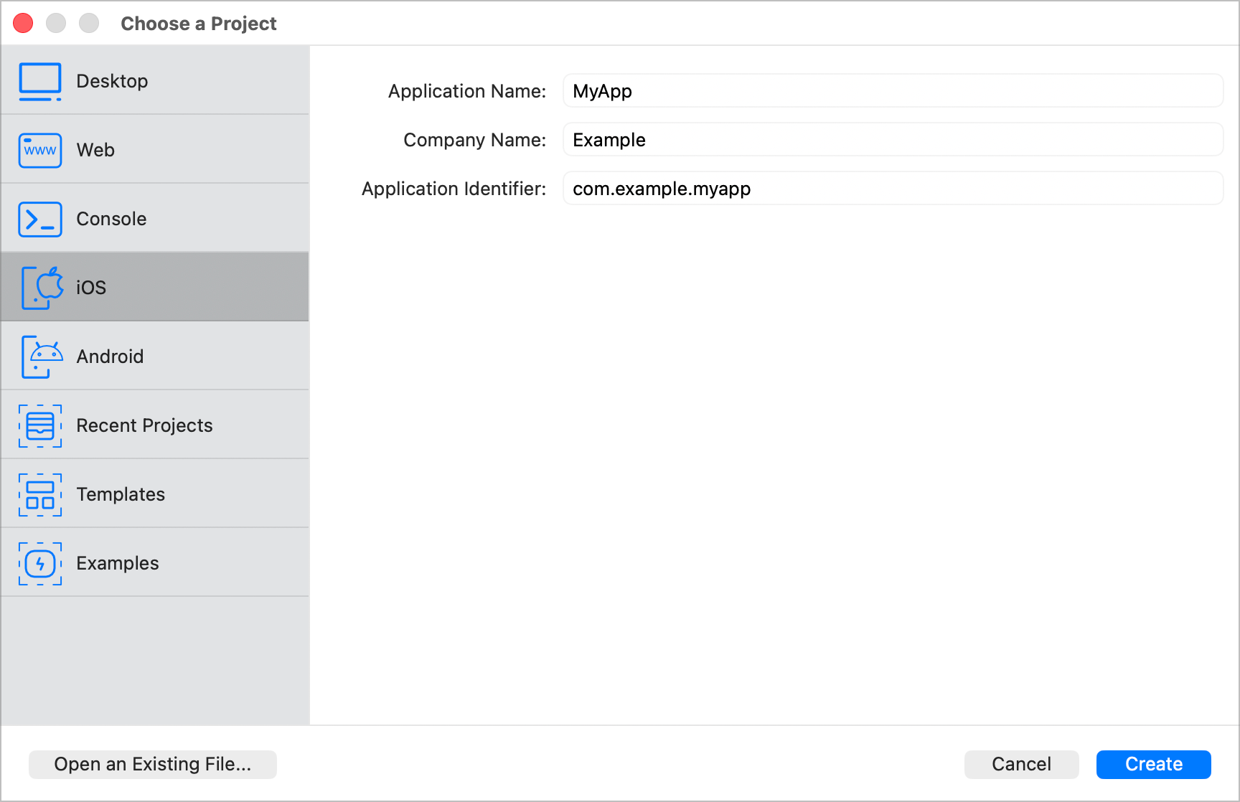Click the Web project icon
Viewport: 1240px width, 802px height.
(x=40, y=150)
